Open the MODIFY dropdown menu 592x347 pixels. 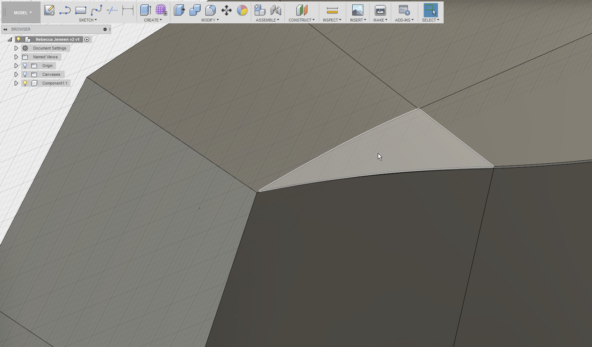pos(210,20)
